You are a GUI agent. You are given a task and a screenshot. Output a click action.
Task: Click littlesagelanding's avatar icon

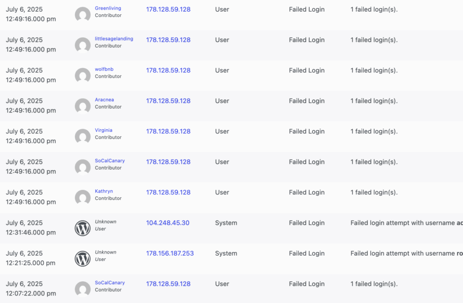tap(82, 45)
